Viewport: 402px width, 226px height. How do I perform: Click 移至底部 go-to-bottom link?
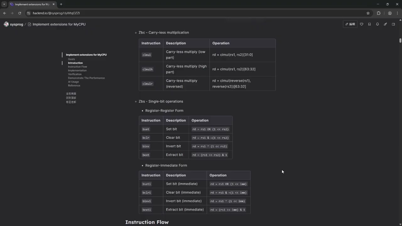(x=71, y=102)
